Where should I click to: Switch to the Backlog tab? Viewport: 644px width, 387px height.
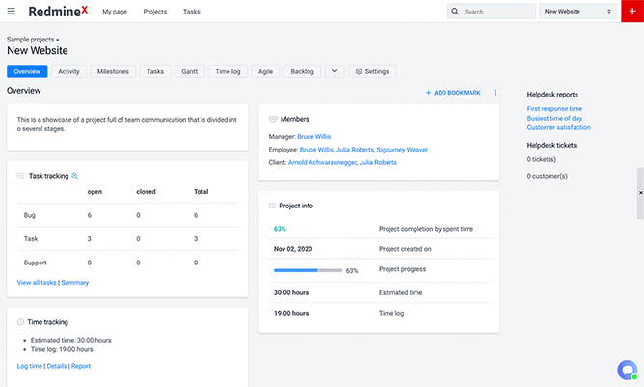[x=303, y=71]
